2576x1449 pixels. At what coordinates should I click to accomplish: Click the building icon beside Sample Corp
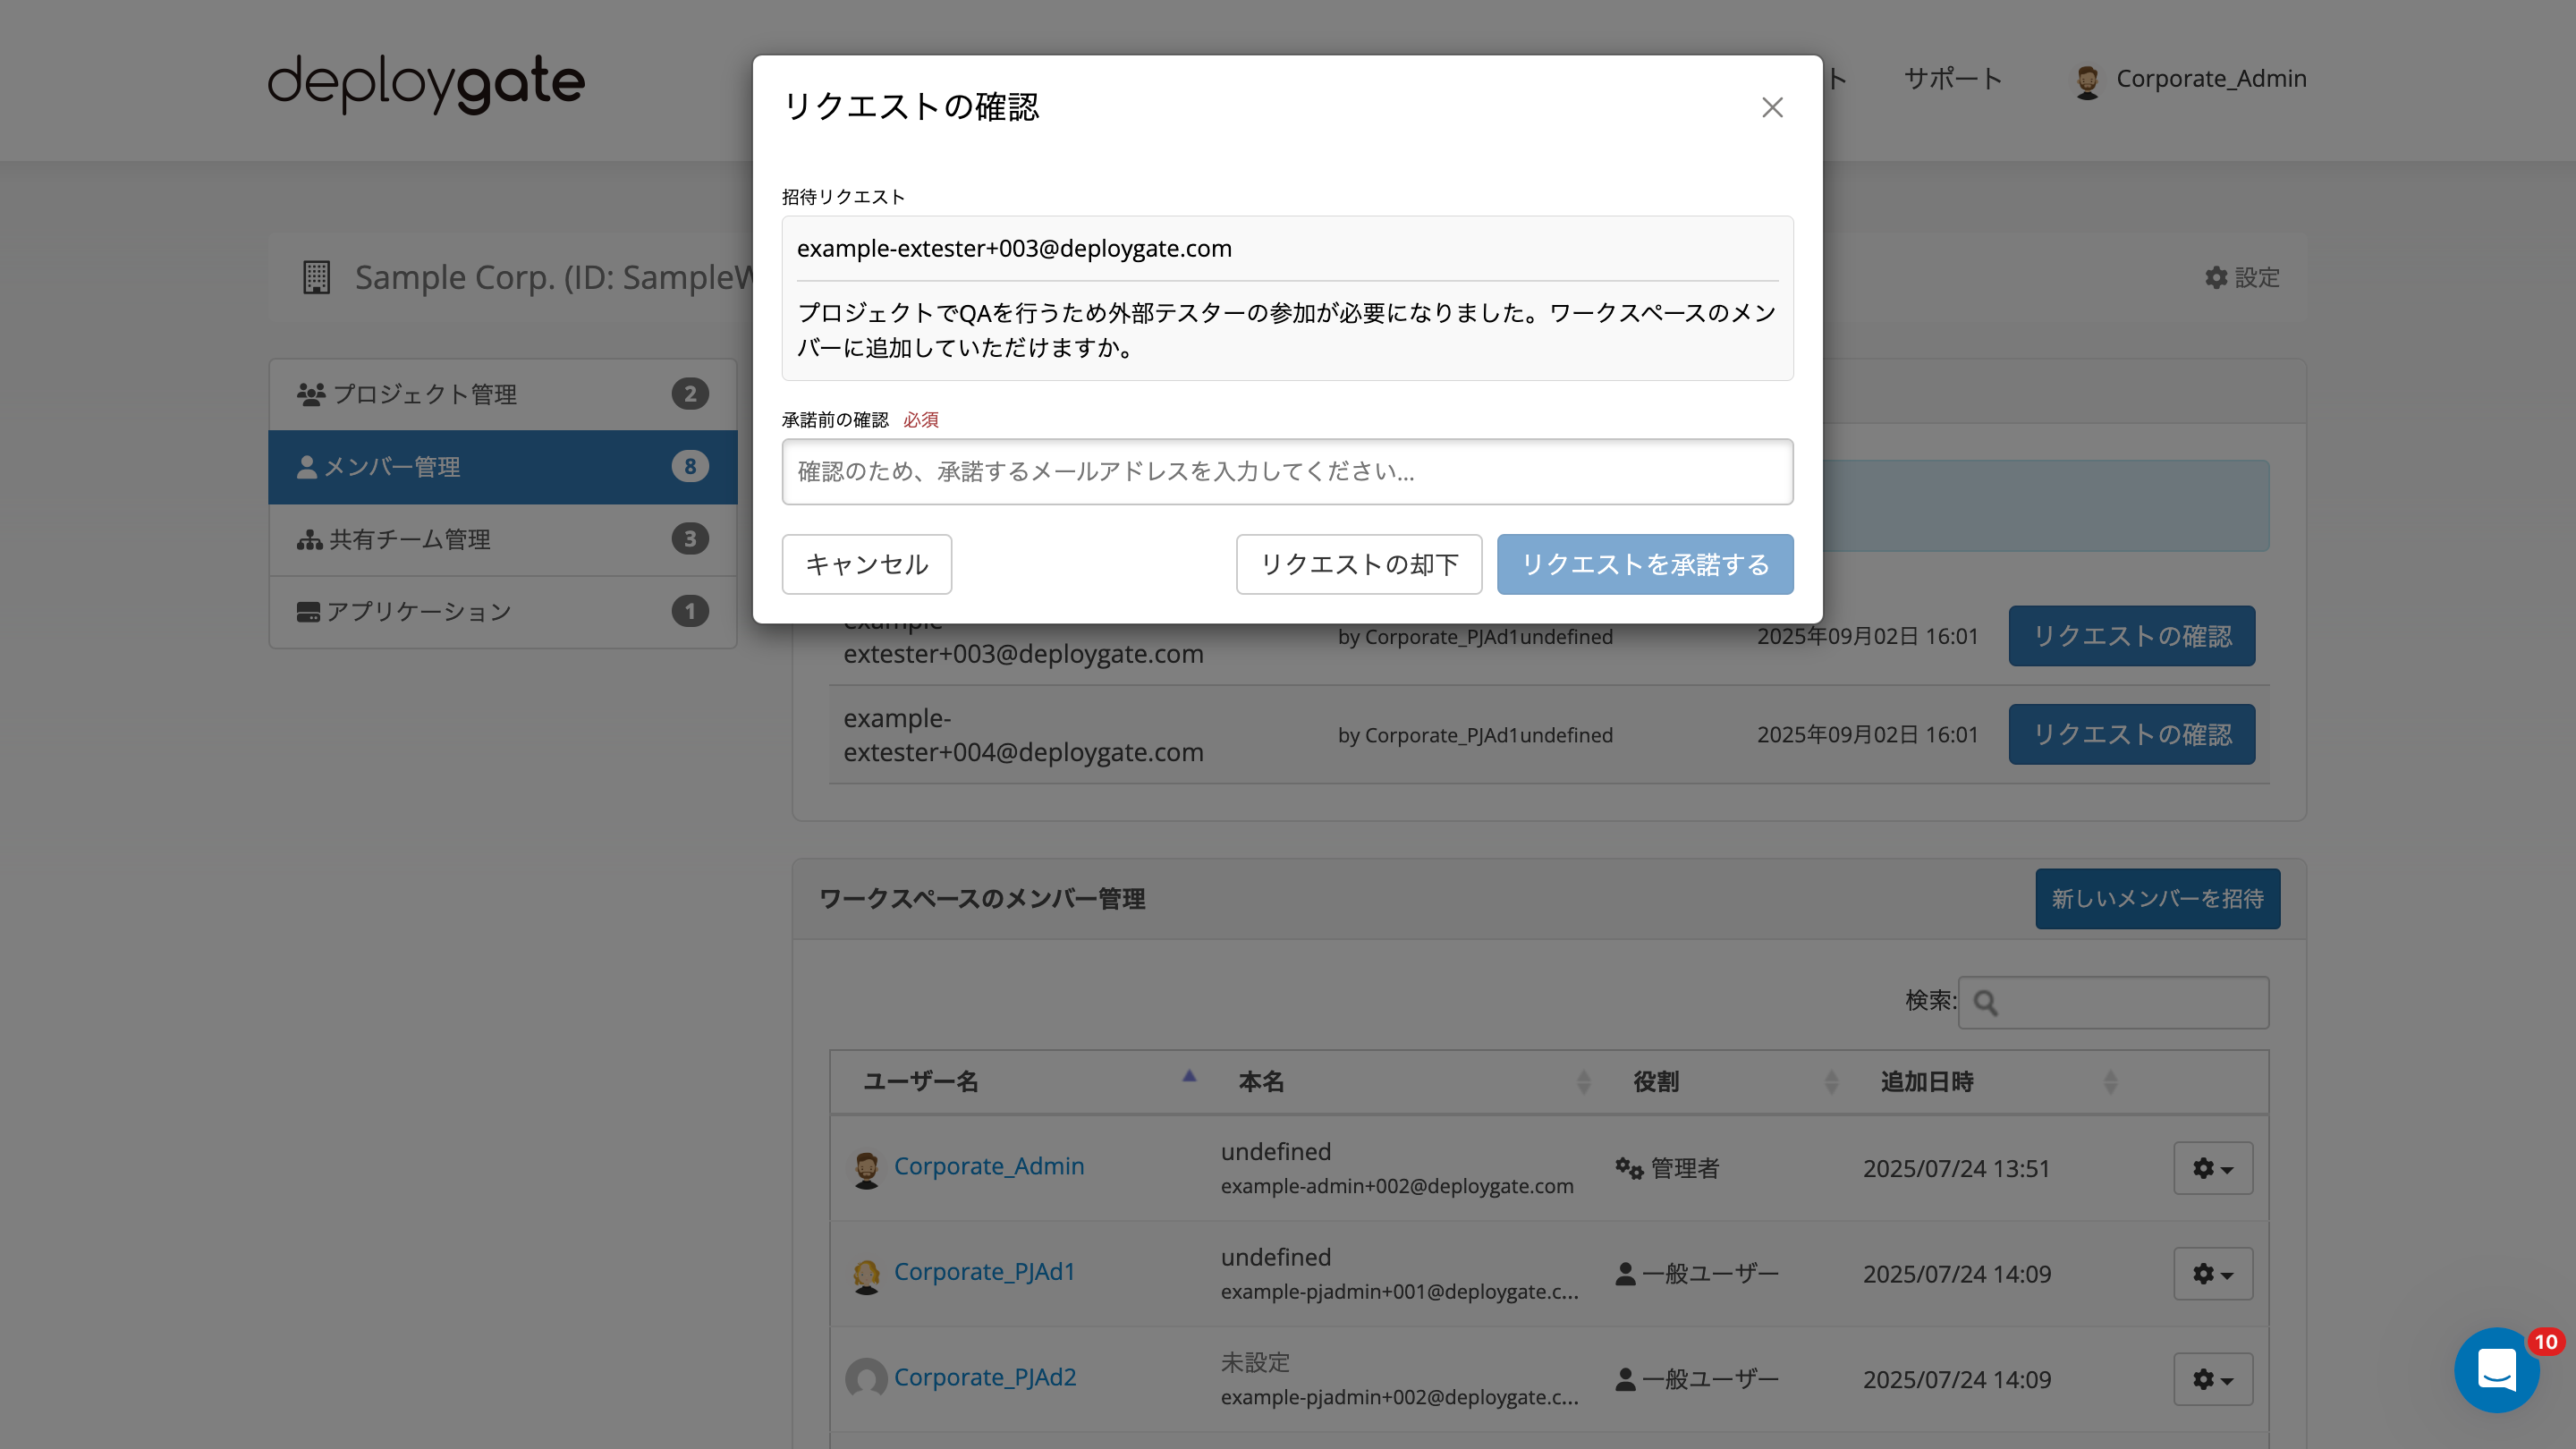[x=317, y=278]
